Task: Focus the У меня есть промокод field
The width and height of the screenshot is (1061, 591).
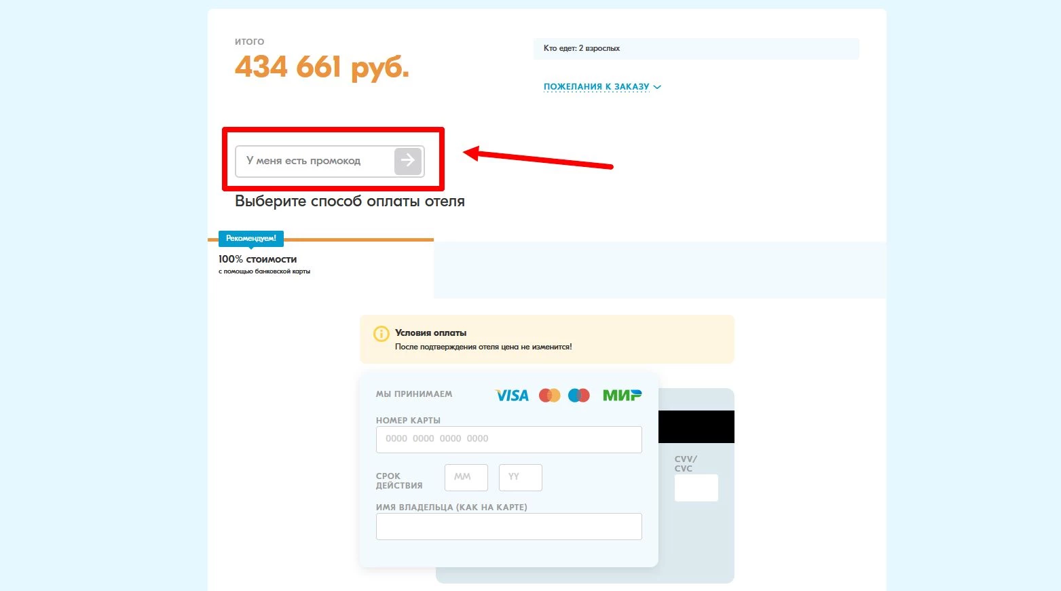Action: pyautogui.click(x=315, y=161)
